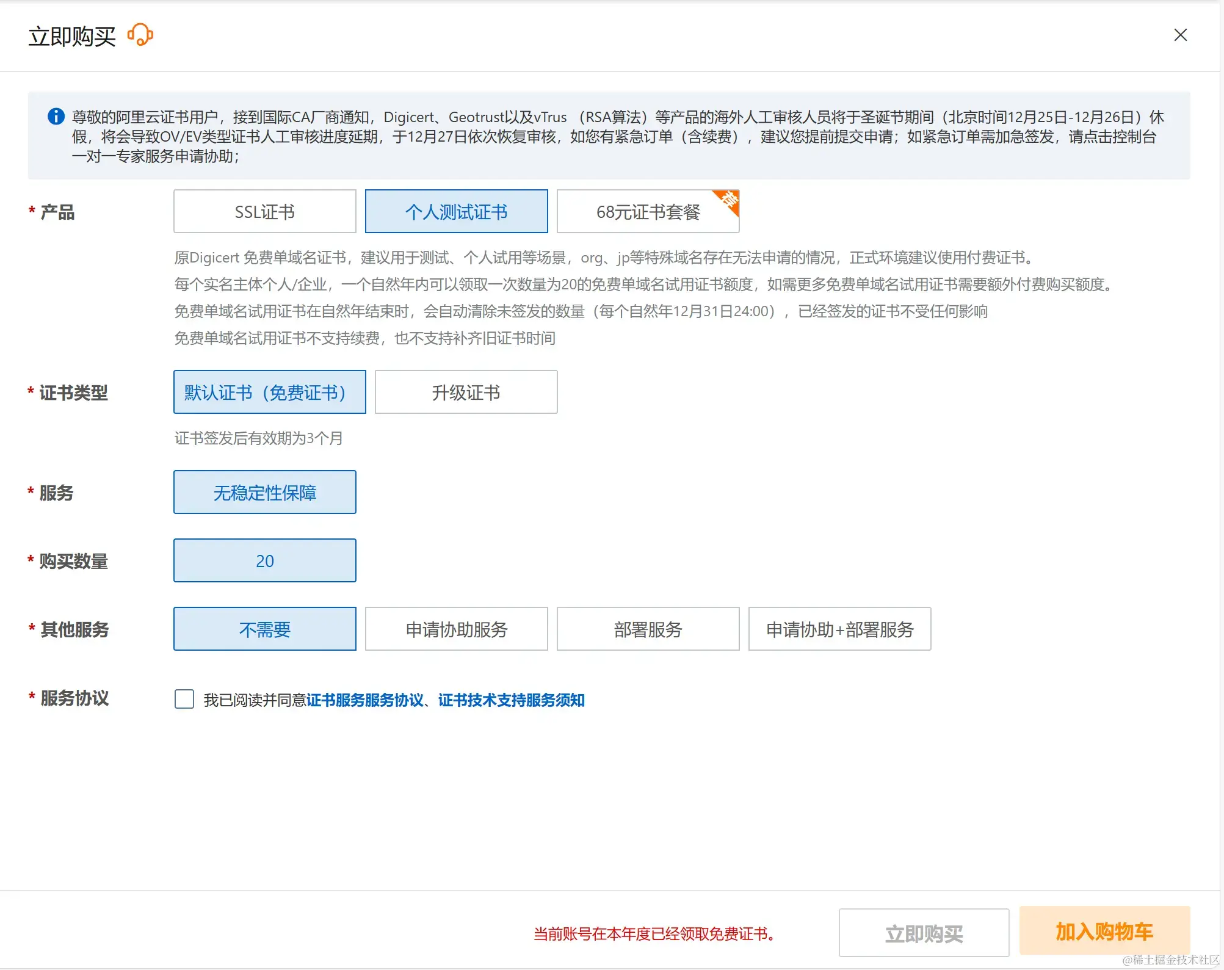The width and height of the screenshot is (1224, 970).
Task: Tick the service agreement checkbox
Action: [x=184, y=699]
